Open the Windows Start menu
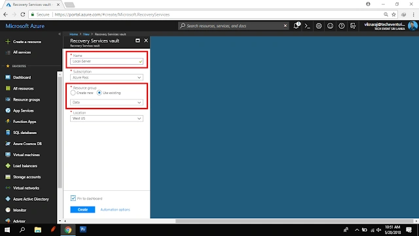The image size is (419, 236). pos(7,229)
